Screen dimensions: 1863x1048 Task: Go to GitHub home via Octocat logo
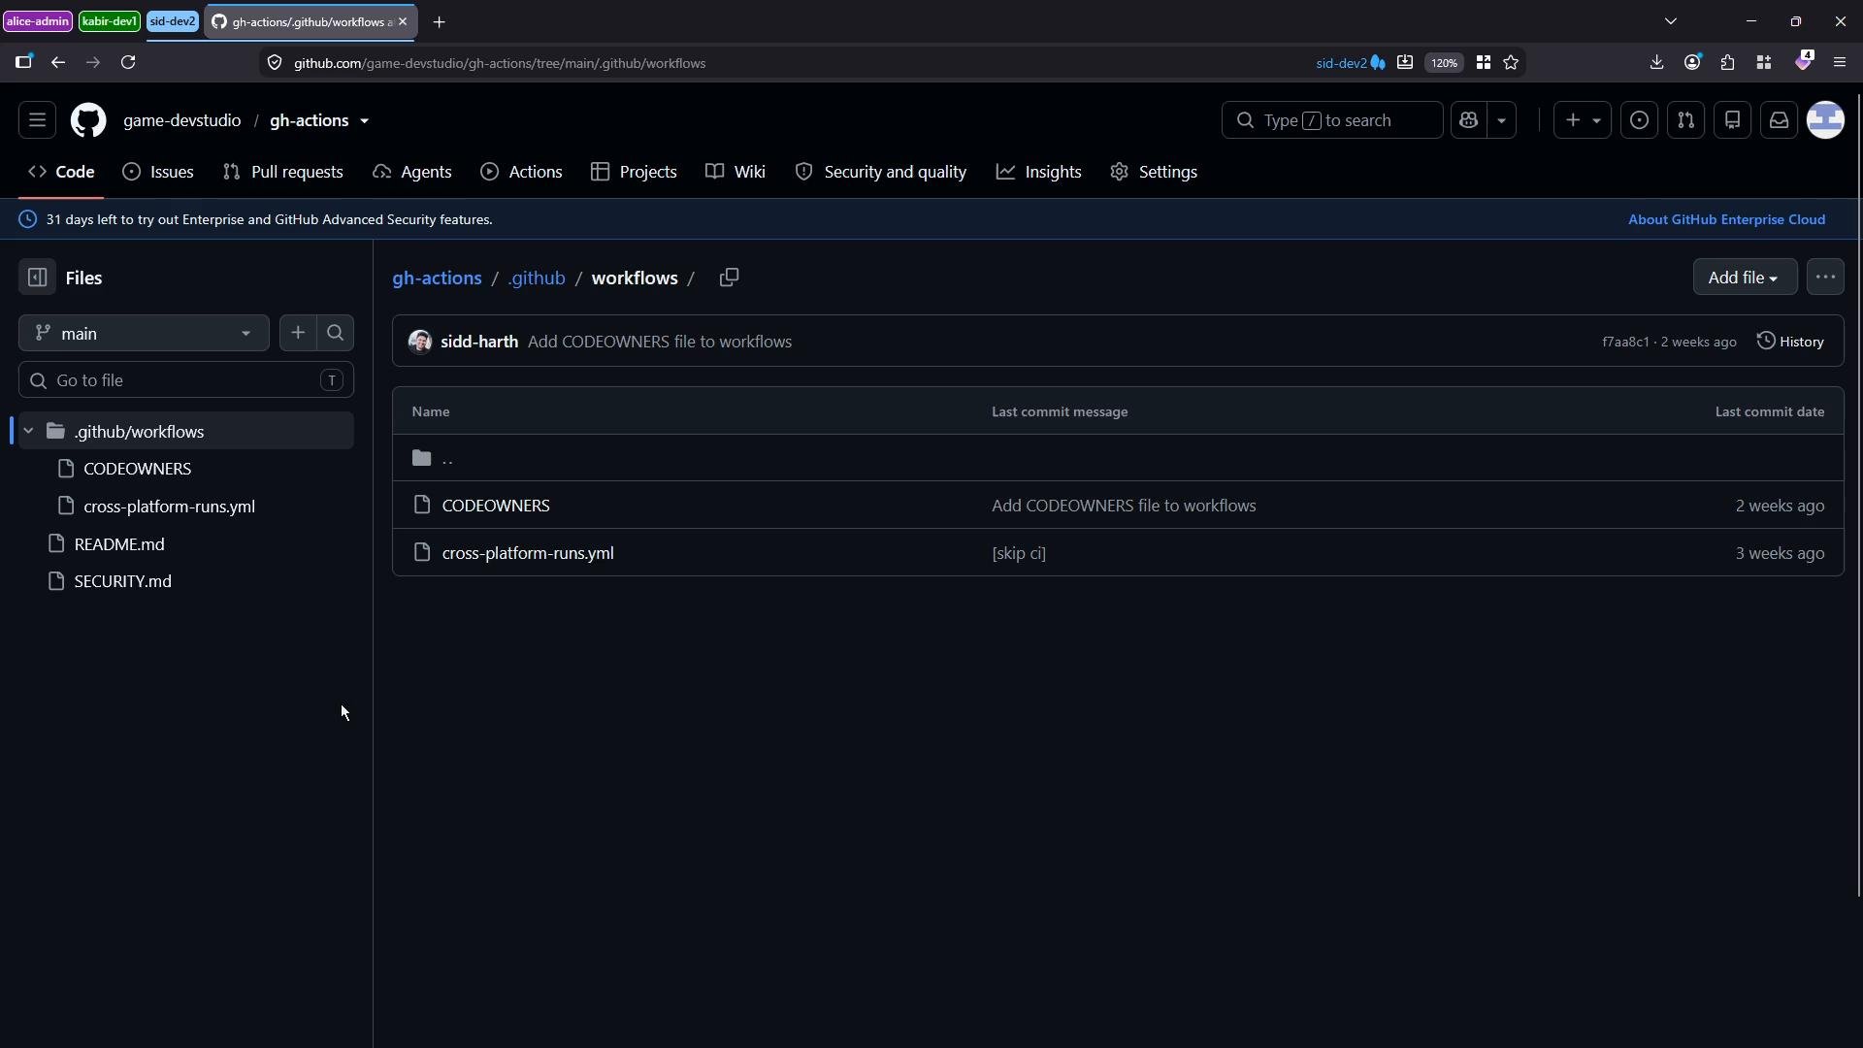click(x=88, y=120)
